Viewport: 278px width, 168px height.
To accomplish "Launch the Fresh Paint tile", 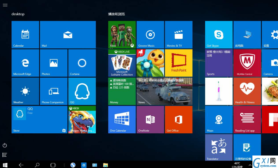I will point(179,63).
